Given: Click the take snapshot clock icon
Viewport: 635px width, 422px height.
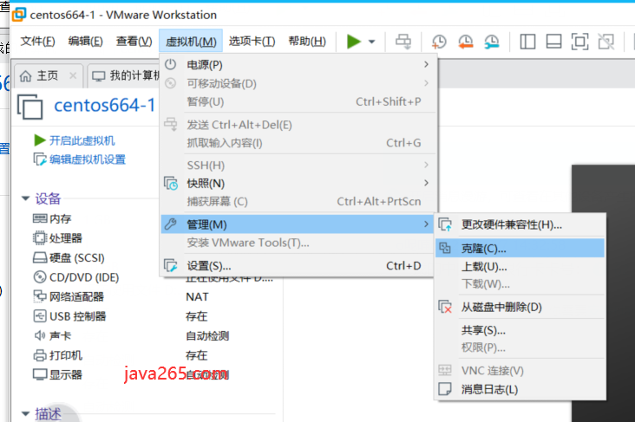Looking at the screenshot, I should click(x=439, y=42).
